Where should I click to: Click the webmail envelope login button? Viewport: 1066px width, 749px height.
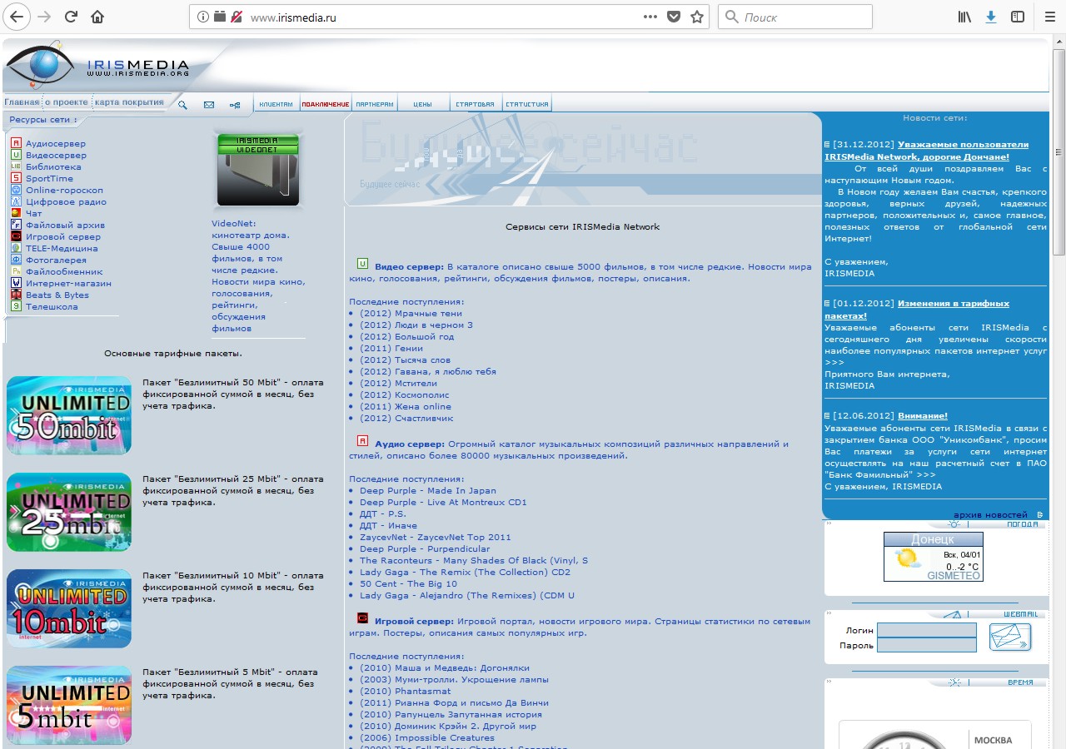click(1009, 637)
